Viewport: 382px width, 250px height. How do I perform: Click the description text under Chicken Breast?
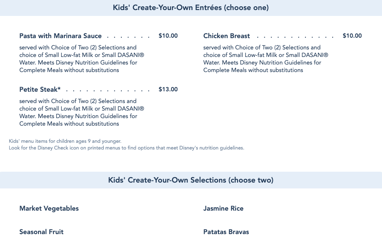[262, 59]
